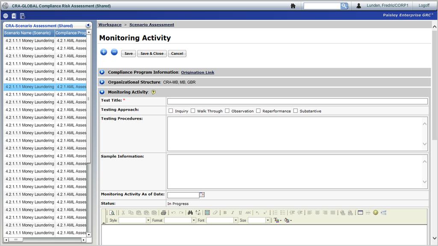Click the magnifier search button
The height and width of the screenshot is (246, 438).
[x=344, y=6]
